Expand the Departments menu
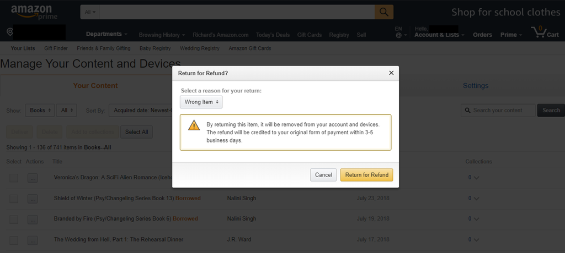The width and height of the screenshot is (565, 253). point(106,34)
